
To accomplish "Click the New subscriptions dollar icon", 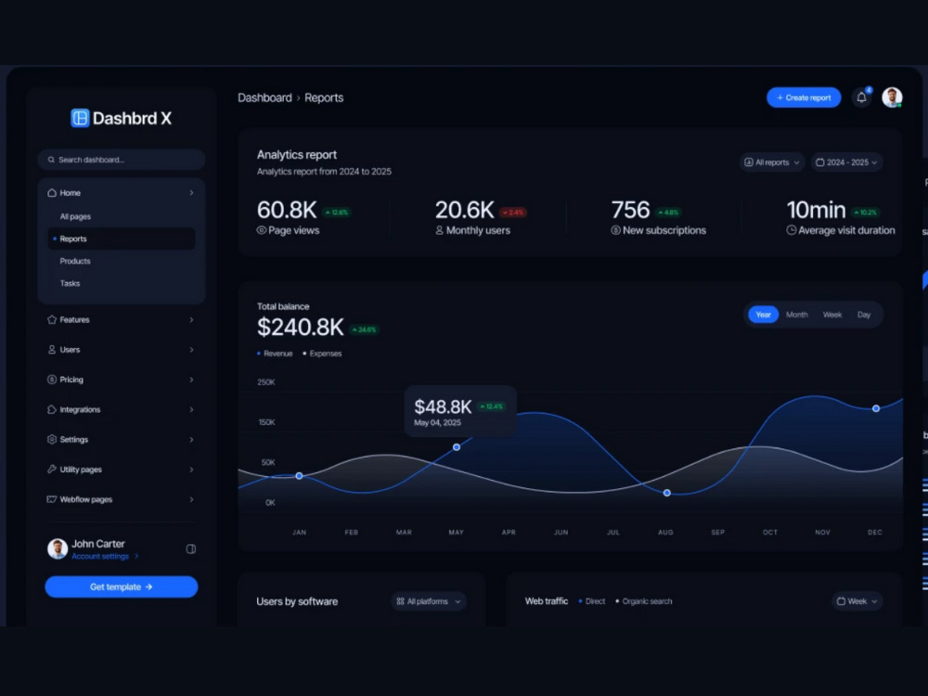I will (x=615, y=230).
